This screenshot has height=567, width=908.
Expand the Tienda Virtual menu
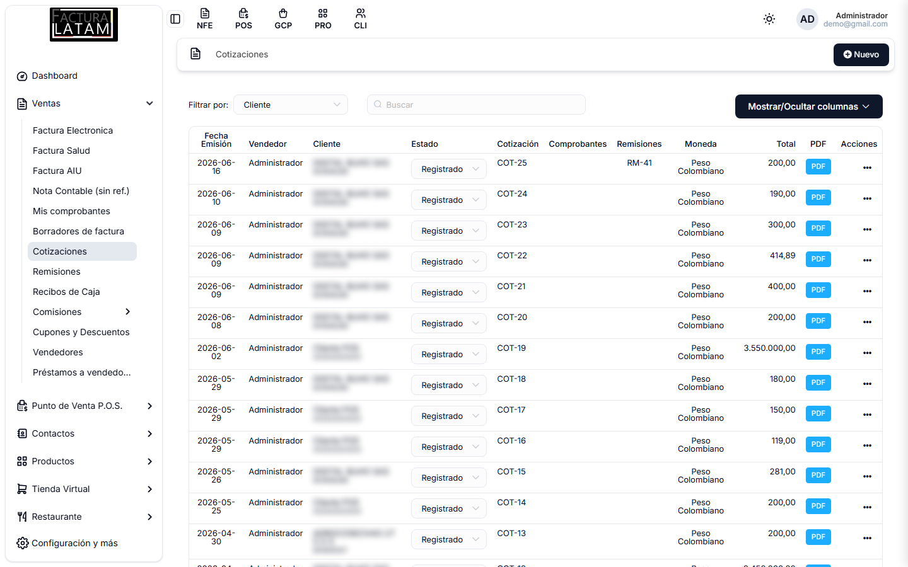point(84,489)
